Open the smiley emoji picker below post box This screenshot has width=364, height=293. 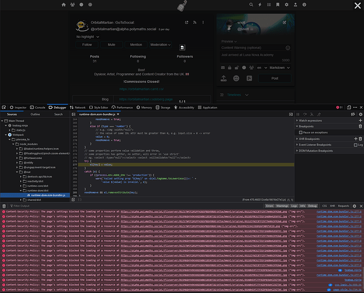[236, 79]
